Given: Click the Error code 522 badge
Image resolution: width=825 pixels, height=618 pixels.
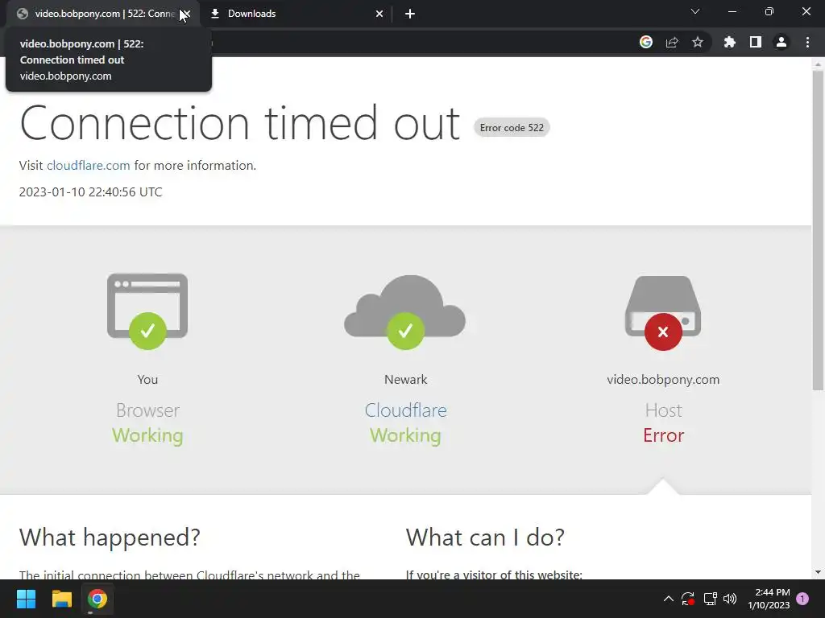Looking at the screenshot, I should click(512, 128).
